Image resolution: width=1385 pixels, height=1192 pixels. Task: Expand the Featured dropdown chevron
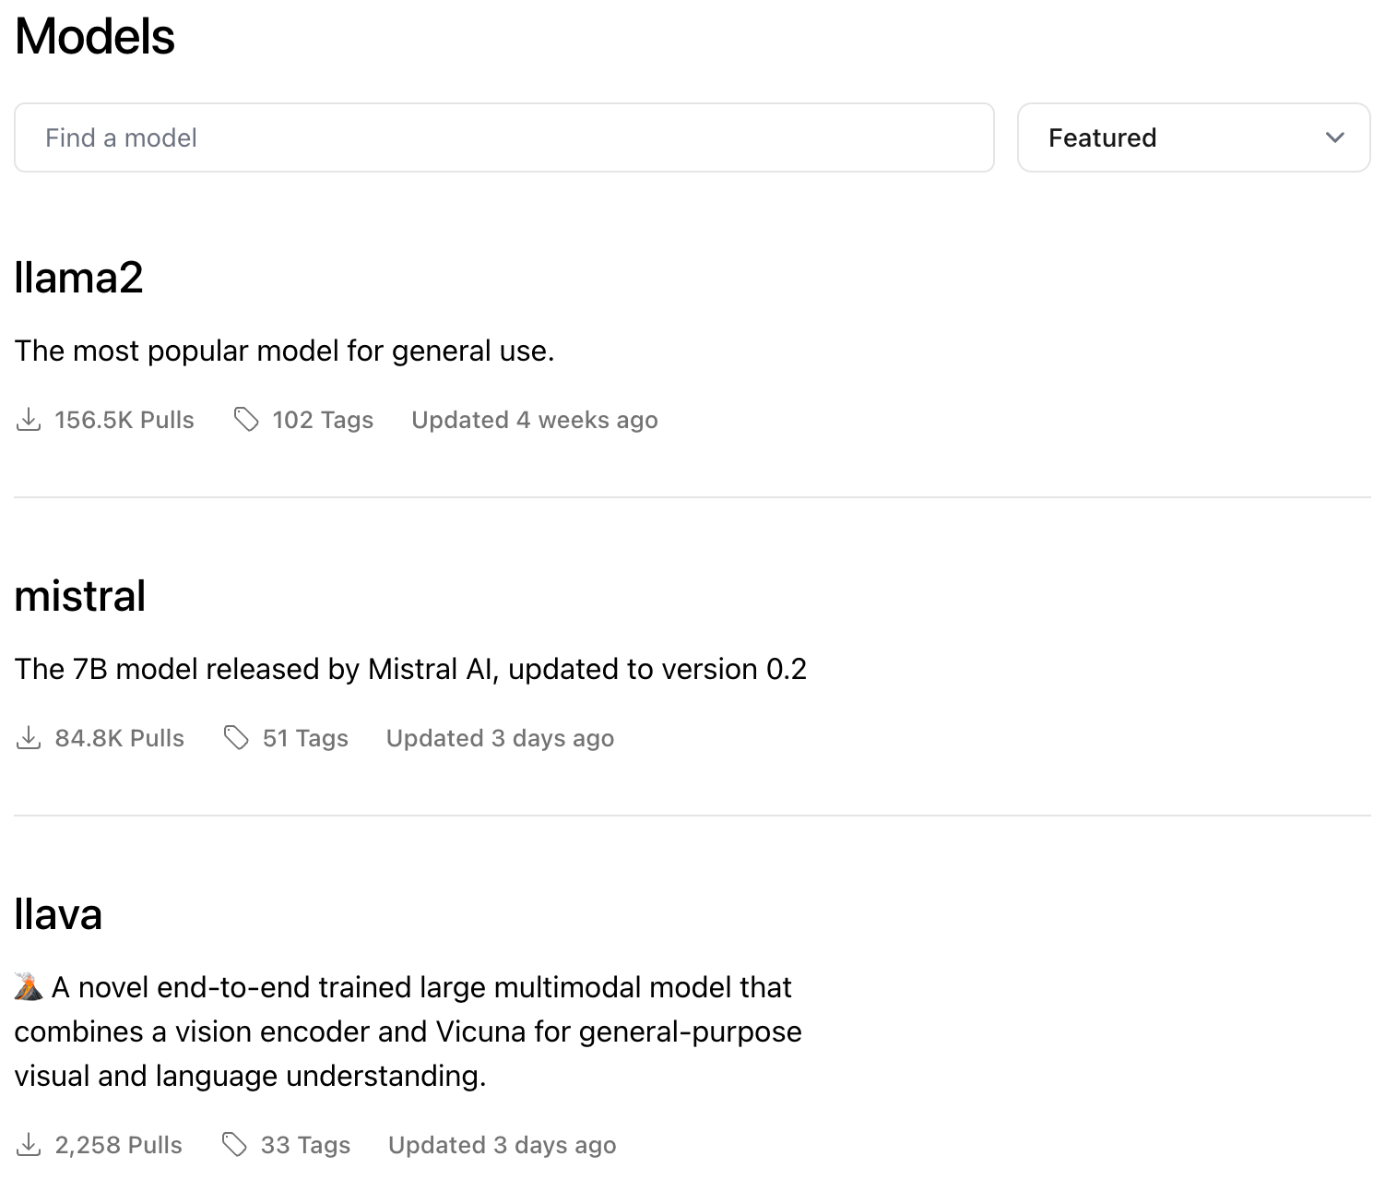[1334, 138]
